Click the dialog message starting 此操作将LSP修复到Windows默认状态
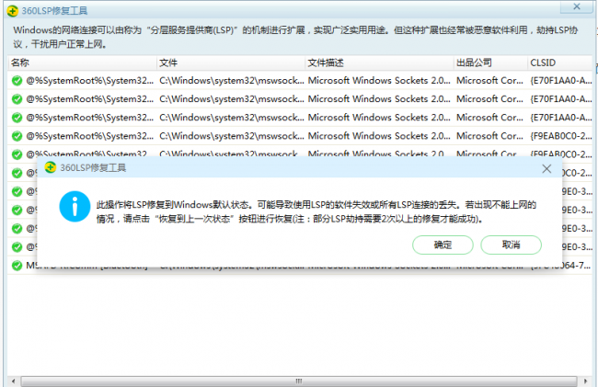This screenshot has height=387, width=598. 316,211
